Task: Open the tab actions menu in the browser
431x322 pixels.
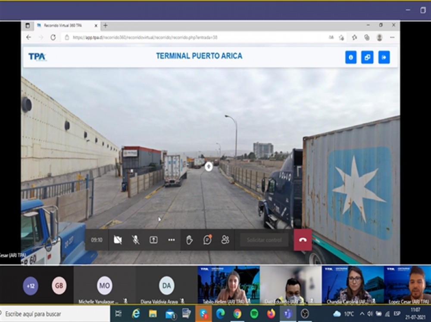Action: [28, 26]
